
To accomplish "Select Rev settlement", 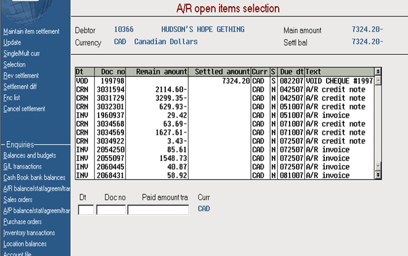I will pyautogui.click(x=21, y=76).
